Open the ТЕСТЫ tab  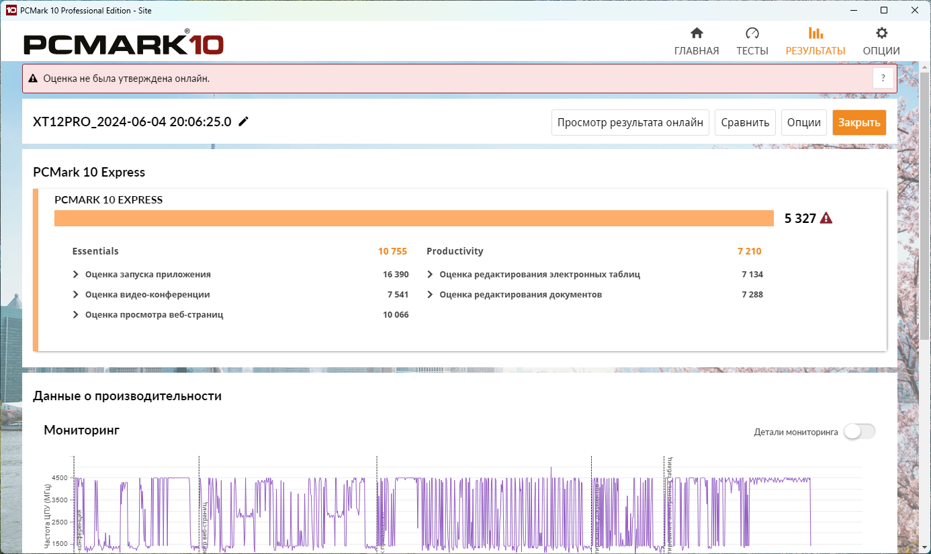tap(752, 42)
